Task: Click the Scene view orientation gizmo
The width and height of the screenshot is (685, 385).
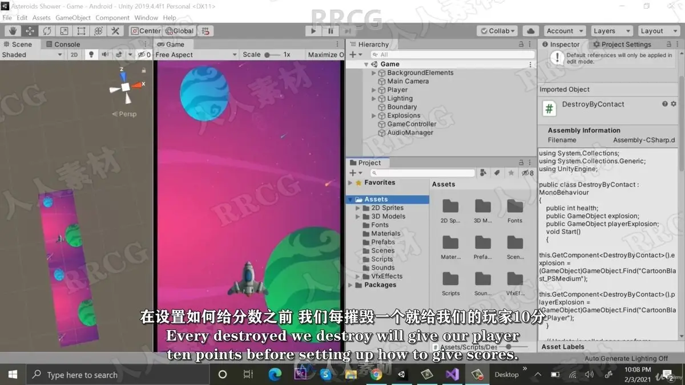Action: click(126, 87)
